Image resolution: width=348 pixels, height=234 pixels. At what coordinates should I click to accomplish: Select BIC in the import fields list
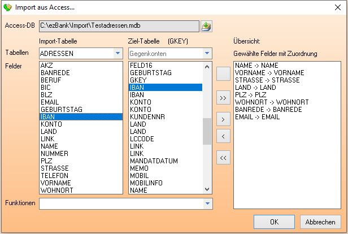[x=81, y=88]
